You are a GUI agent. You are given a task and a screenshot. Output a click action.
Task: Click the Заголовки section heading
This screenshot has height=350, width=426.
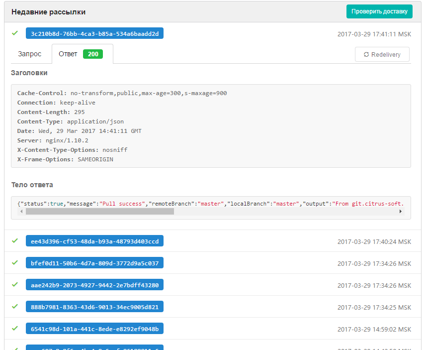click(29, 73)
